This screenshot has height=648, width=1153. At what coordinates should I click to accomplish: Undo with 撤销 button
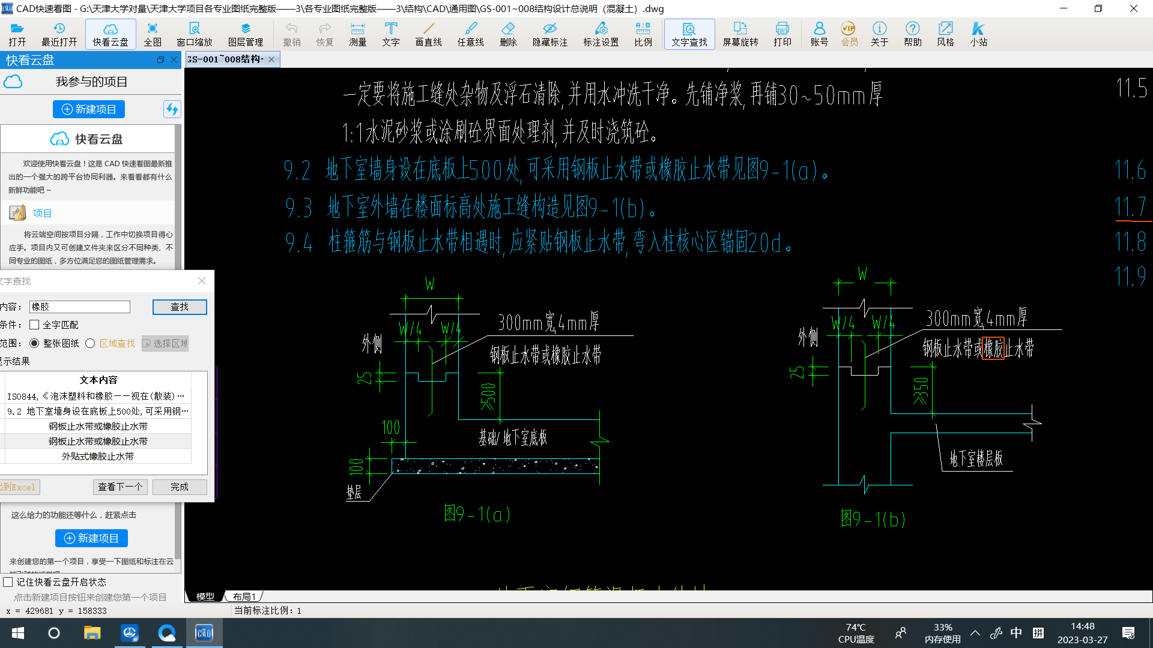292,34
